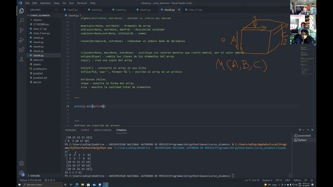This screenshot has width=333, height=187.
Task: Open Task View on the taskbar
Action: (71, 185)
